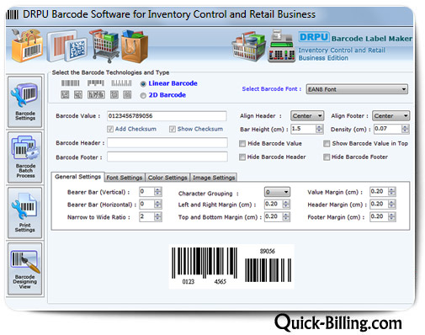Screen dimensions: 425x335
Task: Click the Density value field
Action: (x=387, y=129)
